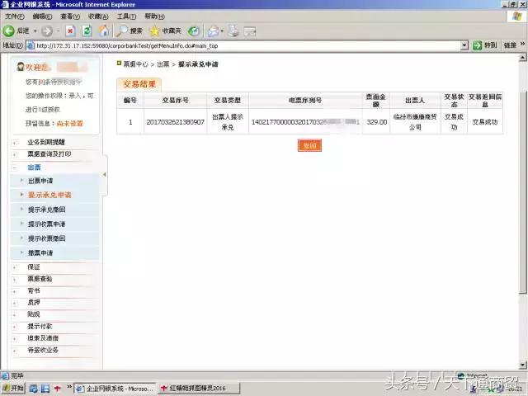Viewport: 528px width, 396px height.
Task: Collapse the sidebar with the arrow handle
Action: [105, 174]
